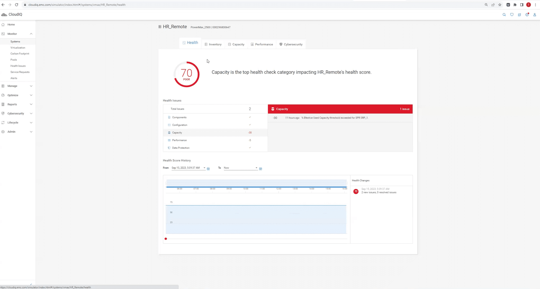This screenshot has width=540, height=289.
Task: Switch to the Capacity tab
Action: click(236, 44)
